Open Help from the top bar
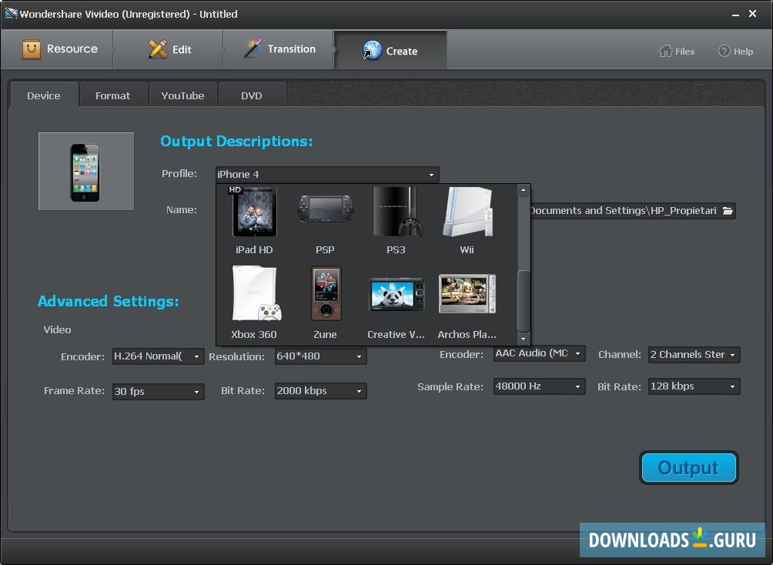This screenshot has height=565, width=773. 736,51
